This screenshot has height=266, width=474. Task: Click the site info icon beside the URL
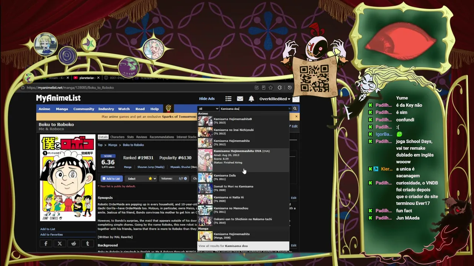[x=23, y=88]
